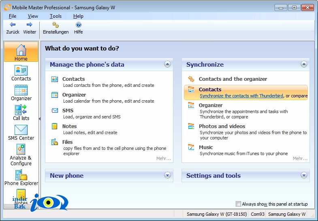
Task: Open the View menu
Action: [33, 16]
